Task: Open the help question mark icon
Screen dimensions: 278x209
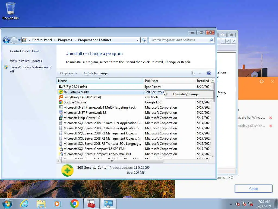Action: (209, 73)
